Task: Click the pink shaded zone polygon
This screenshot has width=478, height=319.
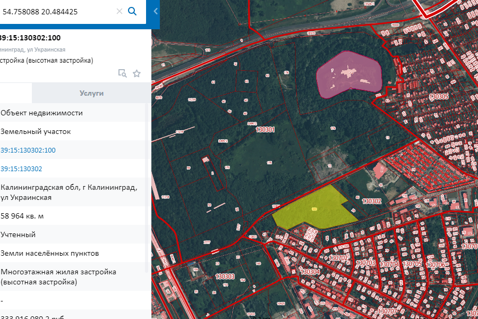Action: (348, 74)
